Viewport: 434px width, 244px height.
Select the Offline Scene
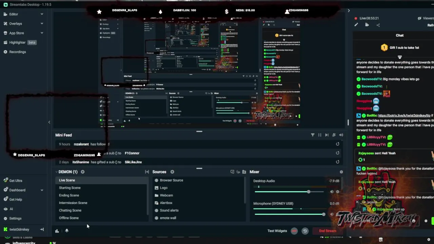pos(102,218)
